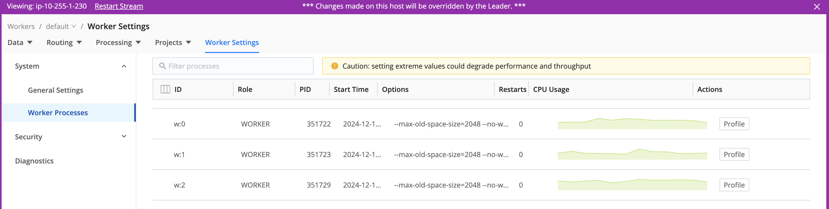This screenshot has width=829, height=209.
Task: Select Diagnostics in the sidebar menu
Action: coord(34,161)
